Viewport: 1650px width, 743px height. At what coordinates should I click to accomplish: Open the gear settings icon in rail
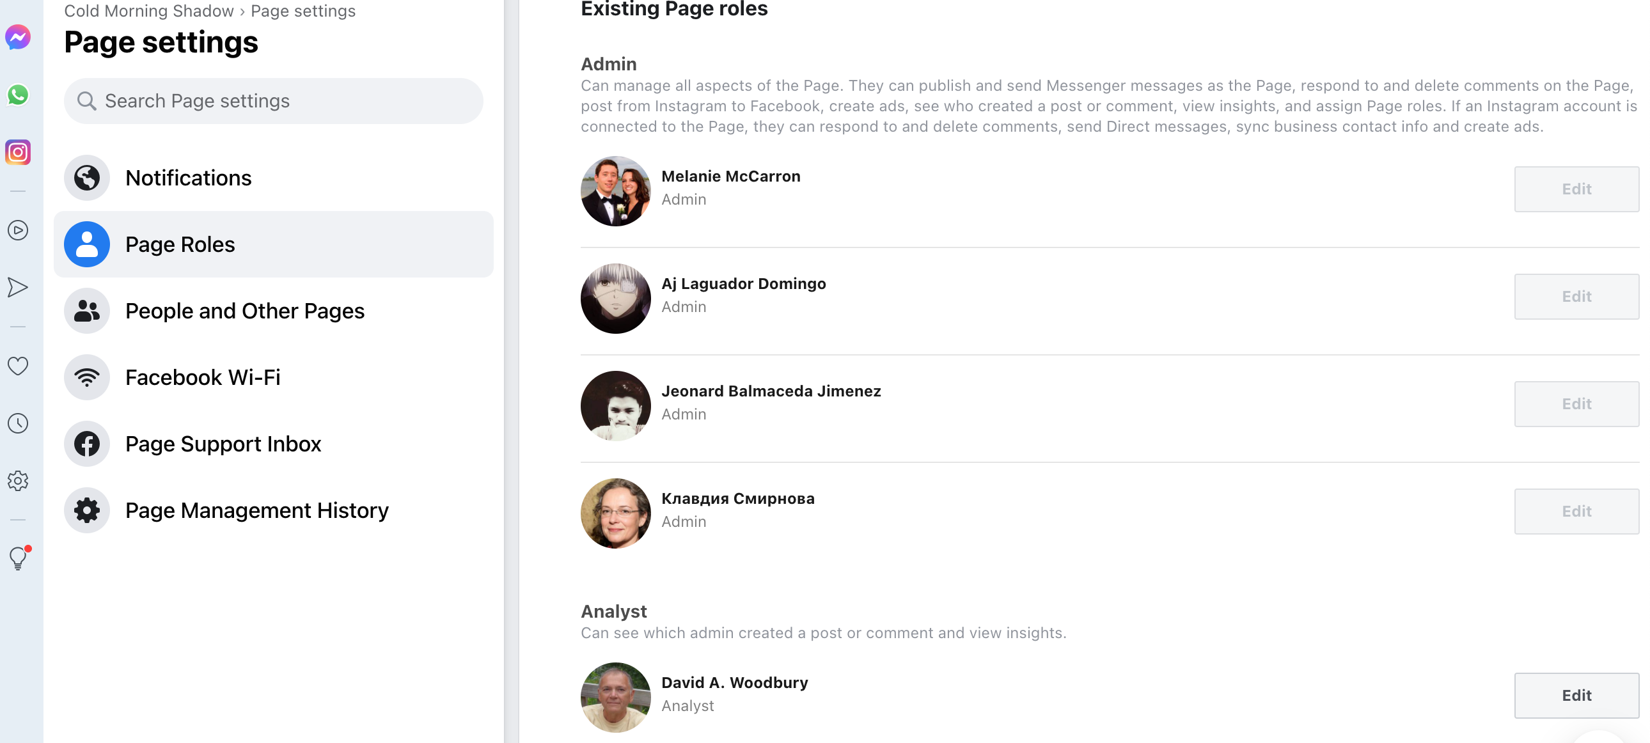(x=18, y=481)
